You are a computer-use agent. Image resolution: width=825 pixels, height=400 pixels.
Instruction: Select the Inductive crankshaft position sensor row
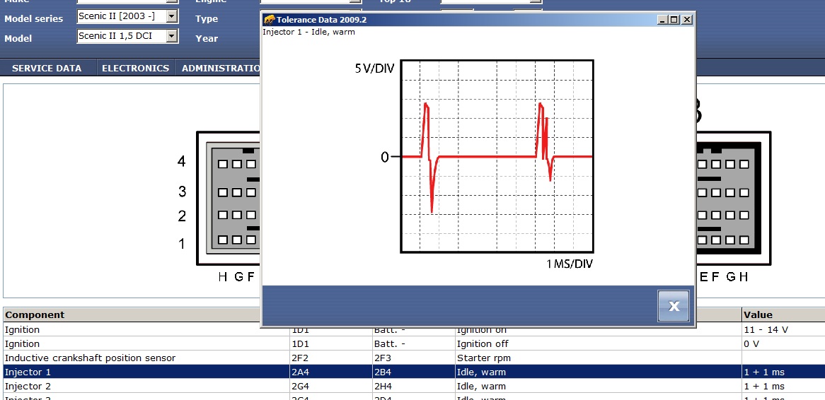pos(412,358)
